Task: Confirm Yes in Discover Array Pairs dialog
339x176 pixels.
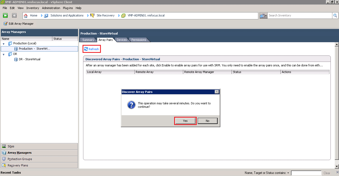Action: tap(185, 121)
